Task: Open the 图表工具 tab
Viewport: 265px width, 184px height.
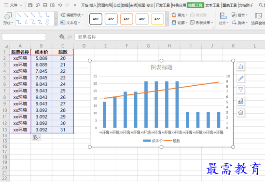Action: click(229, 5)
